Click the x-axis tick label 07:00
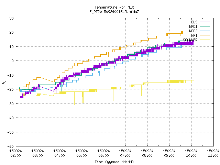220x165 pixels. click(x=125, y=155)
